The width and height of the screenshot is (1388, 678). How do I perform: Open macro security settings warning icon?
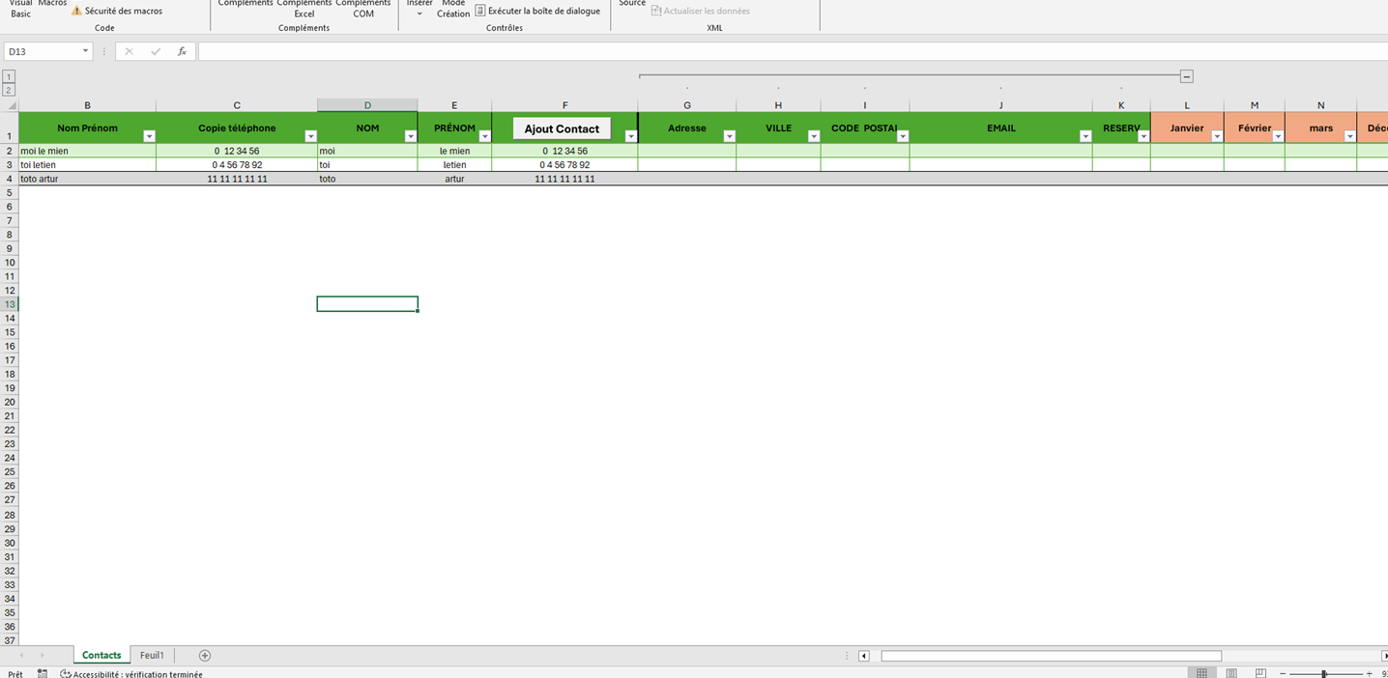[x=76, y=11]
